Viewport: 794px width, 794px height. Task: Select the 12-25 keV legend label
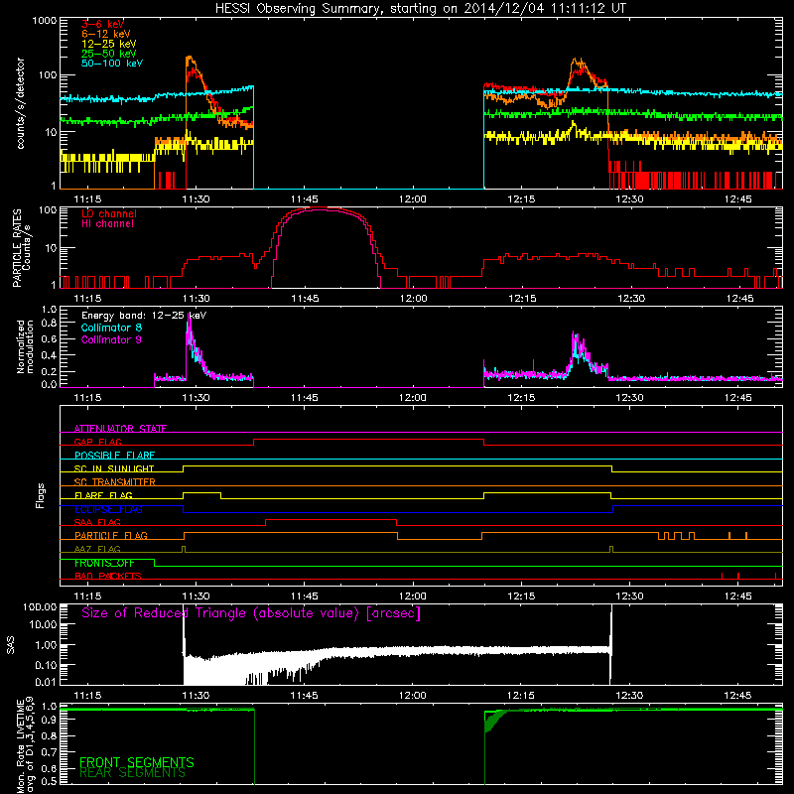tap(109, 44)
